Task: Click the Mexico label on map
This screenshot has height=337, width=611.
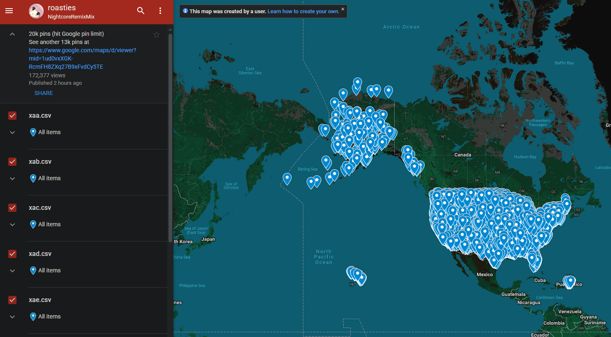Action: pos(485,274)
